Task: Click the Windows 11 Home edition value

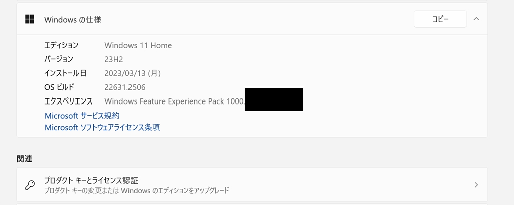Action: pyautogui.click(x=138, y=45)
